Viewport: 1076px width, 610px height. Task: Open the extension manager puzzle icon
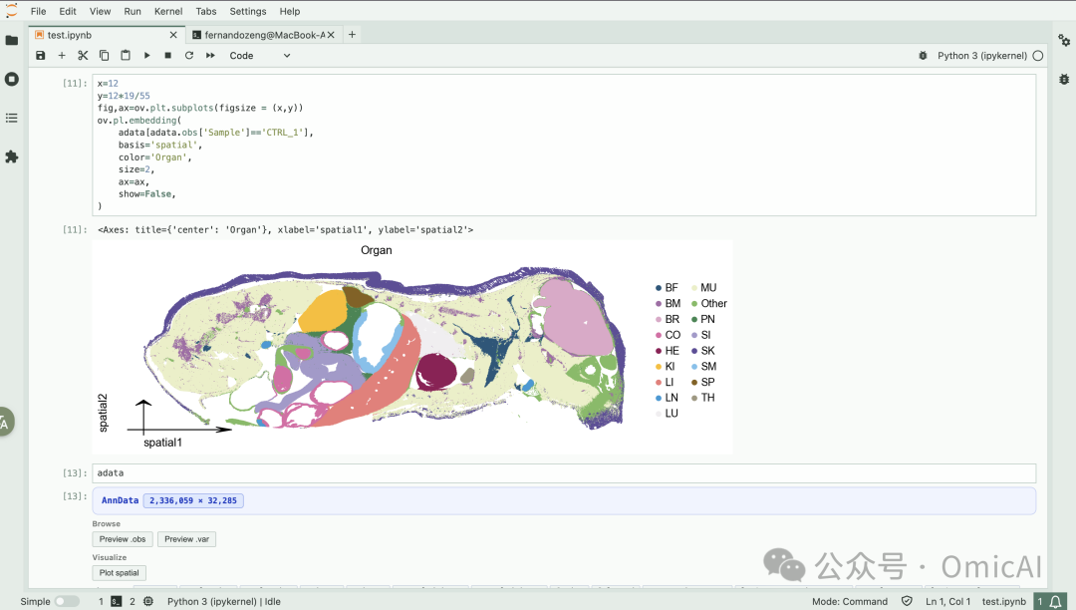coord(12,157)
